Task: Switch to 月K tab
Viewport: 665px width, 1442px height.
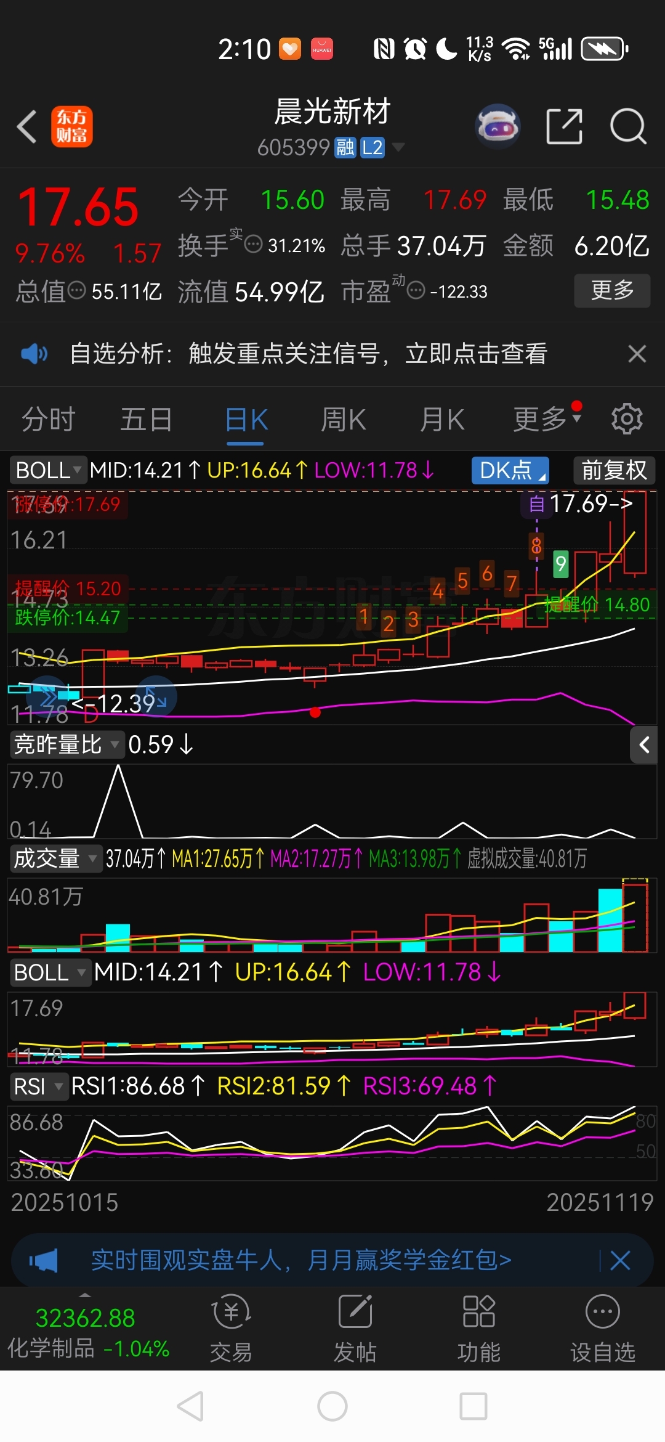Action: [442, 420]
